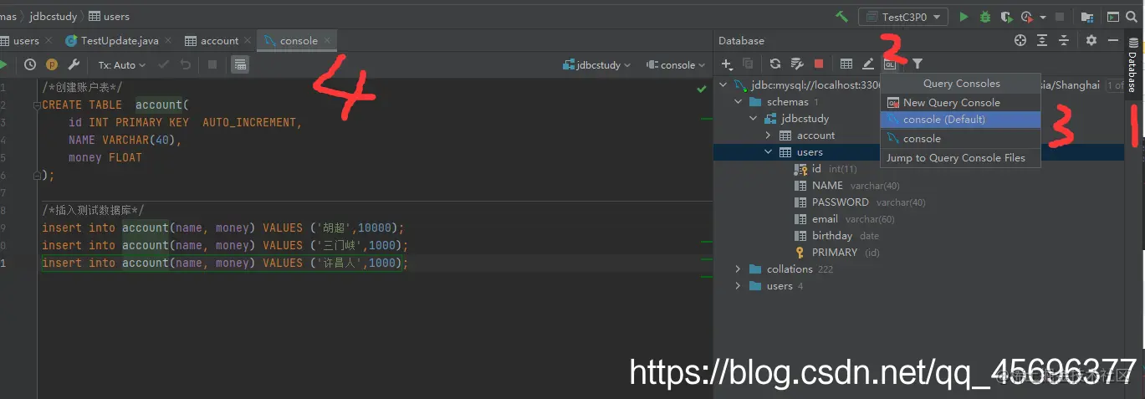Open the TestC3P0 run configuration dropdown

903,17
